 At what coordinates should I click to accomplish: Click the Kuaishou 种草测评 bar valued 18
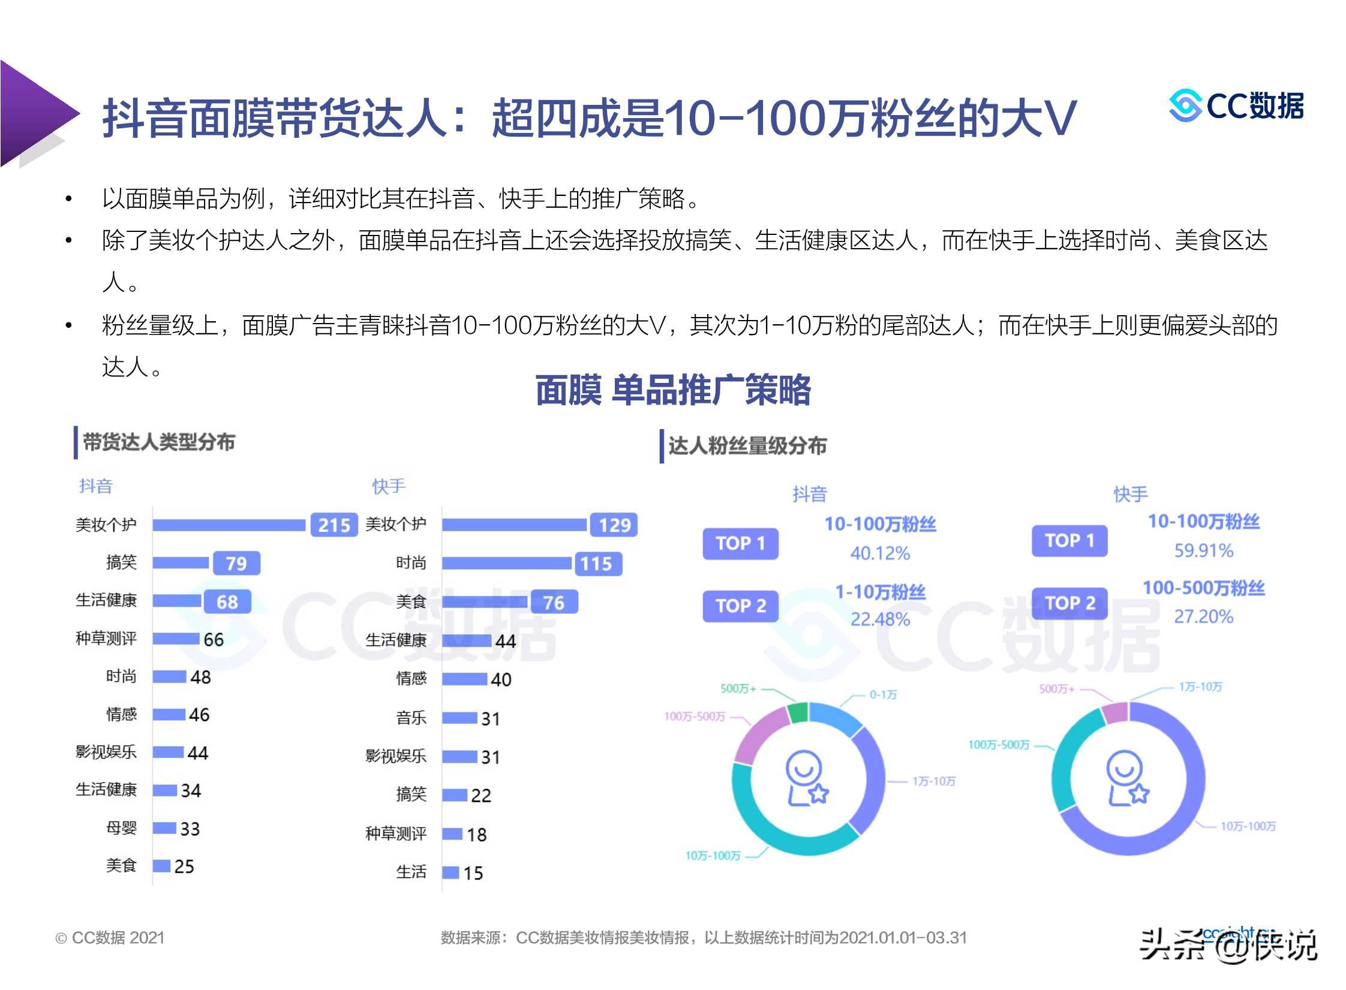tap(453, 834)
